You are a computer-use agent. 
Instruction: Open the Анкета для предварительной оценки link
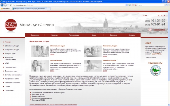click(53, 105)
